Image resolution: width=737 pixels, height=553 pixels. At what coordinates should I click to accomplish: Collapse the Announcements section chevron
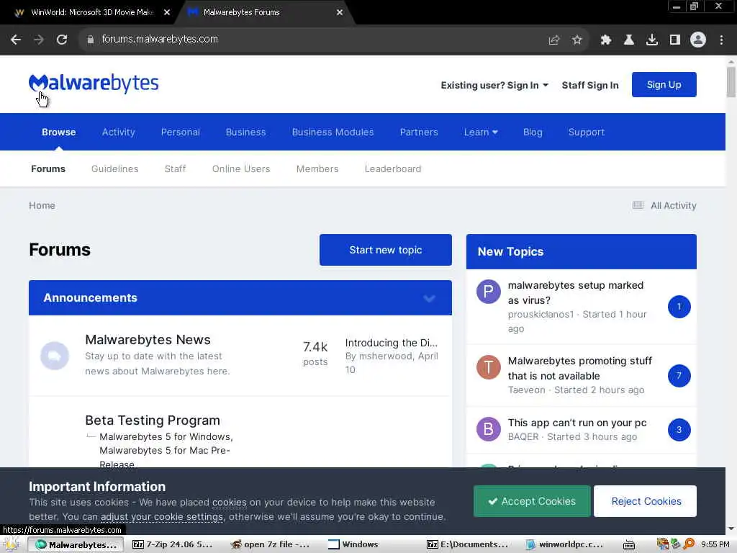[x=429, y=298]
